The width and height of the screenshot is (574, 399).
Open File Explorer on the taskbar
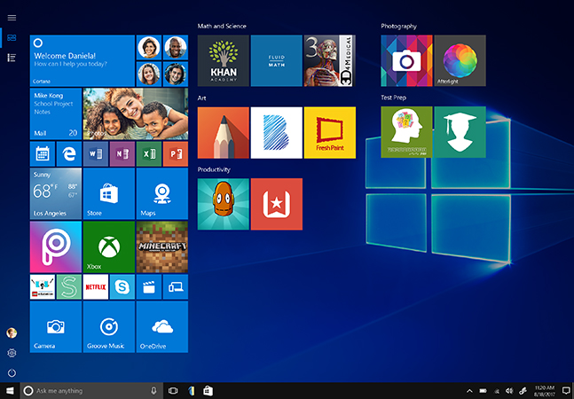click(x=191, y=391)
